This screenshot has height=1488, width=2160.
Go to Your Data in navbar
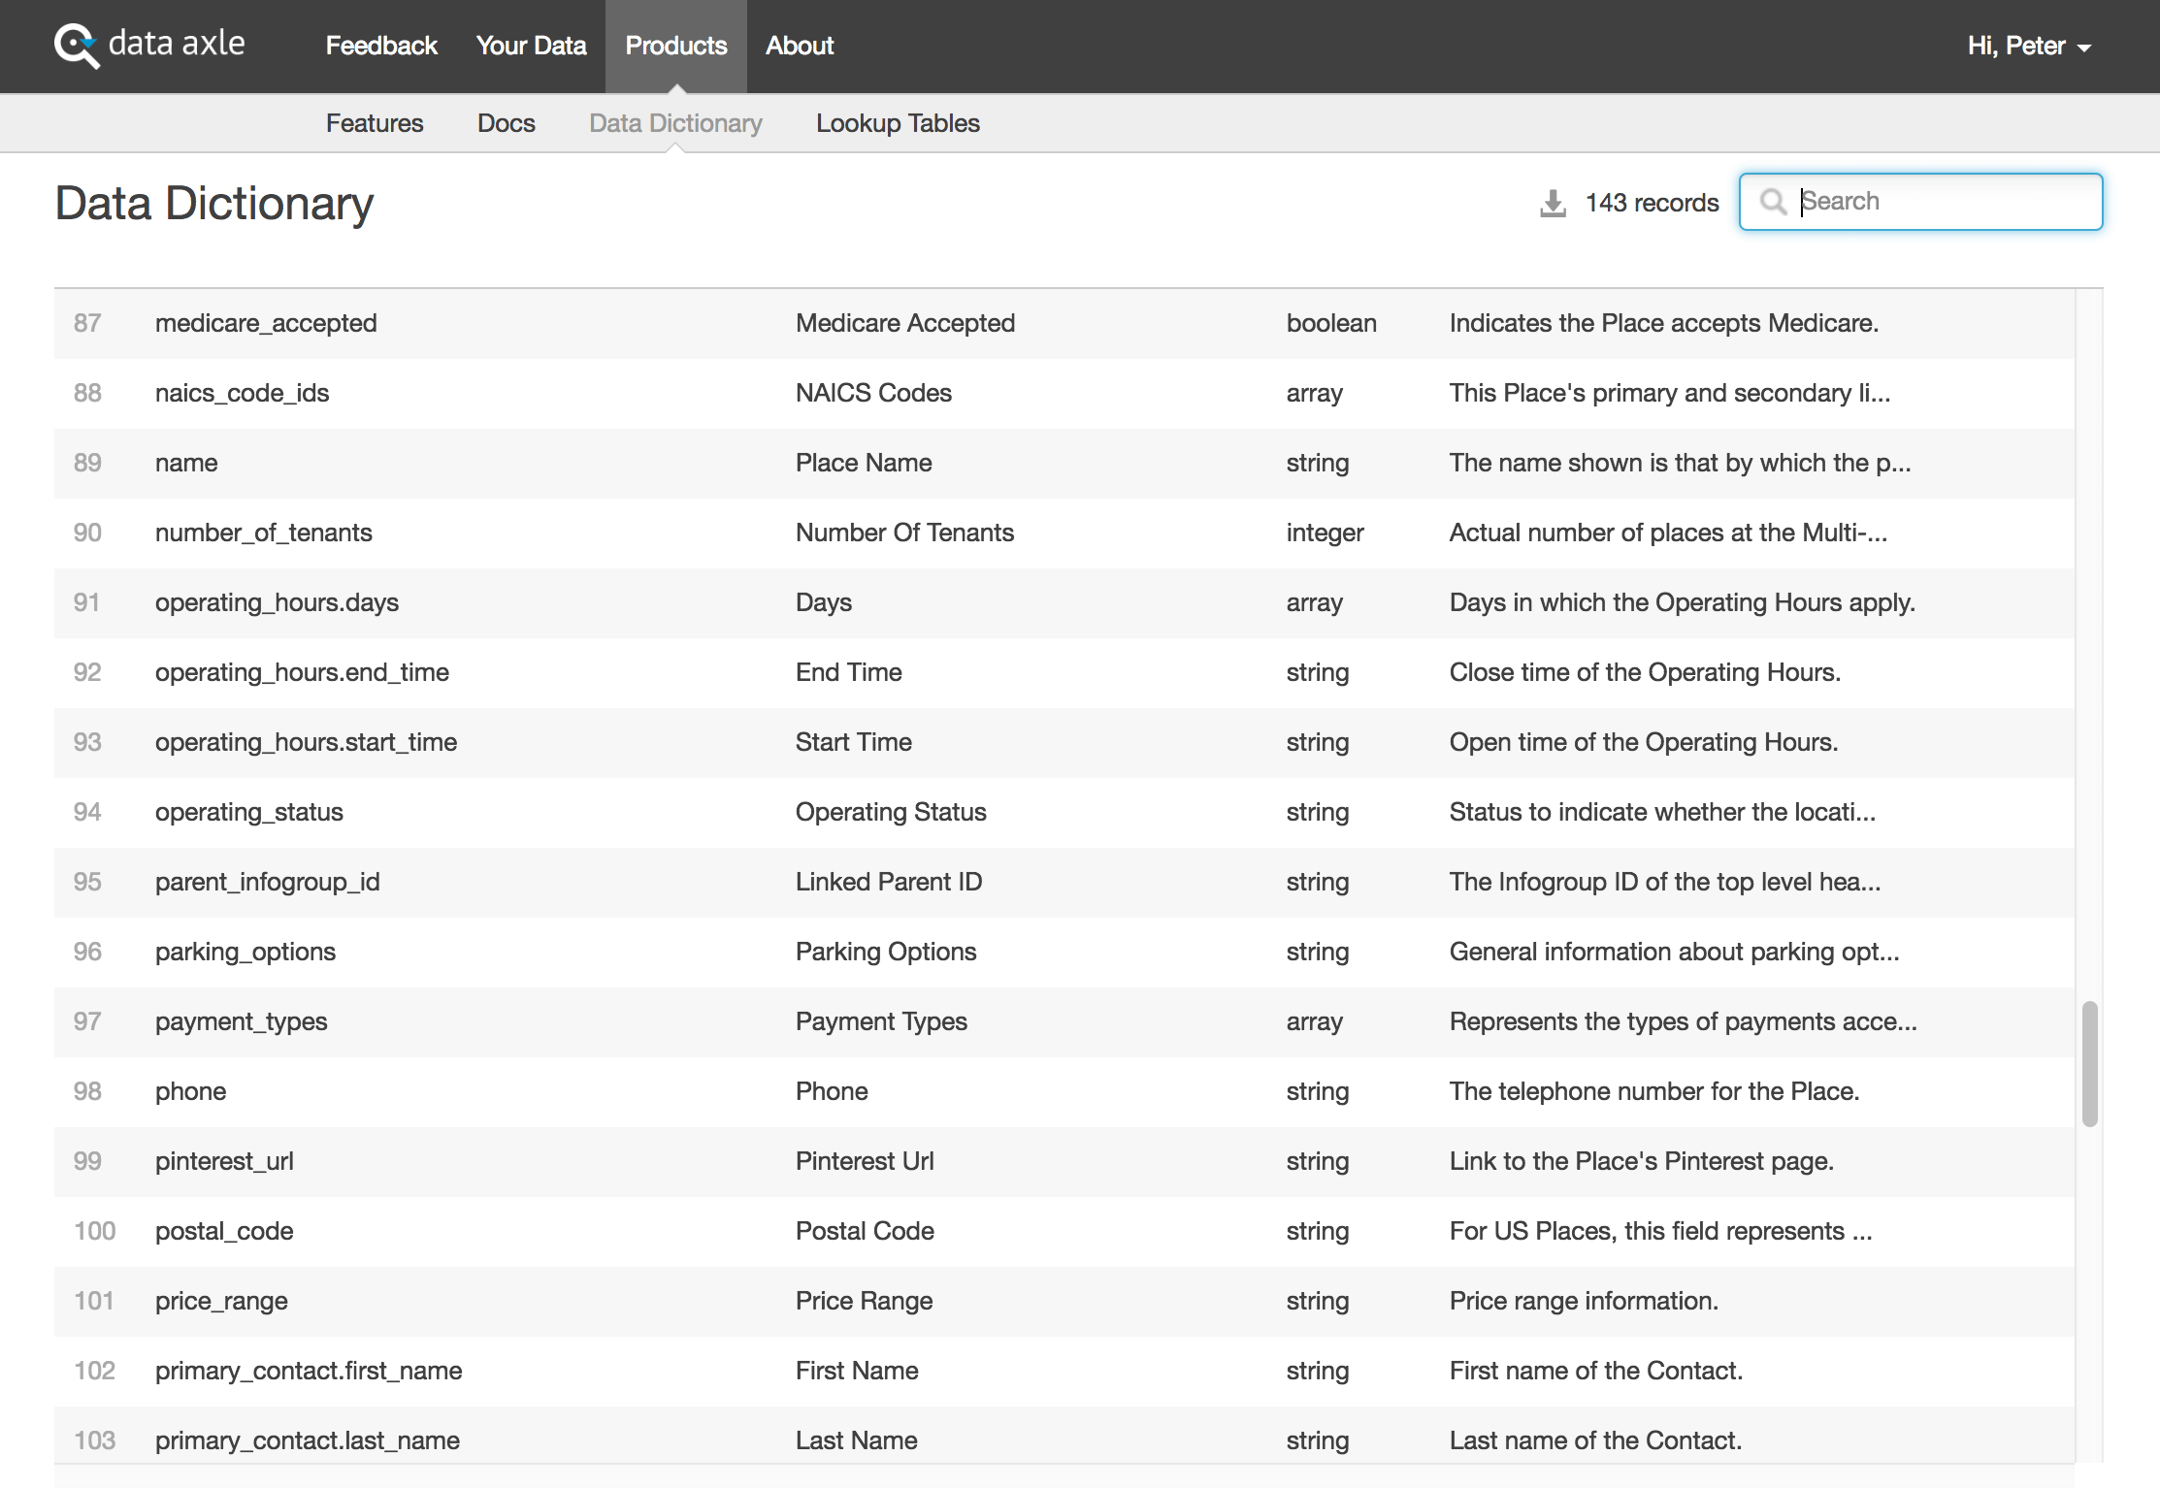click(x=531, y=46)
